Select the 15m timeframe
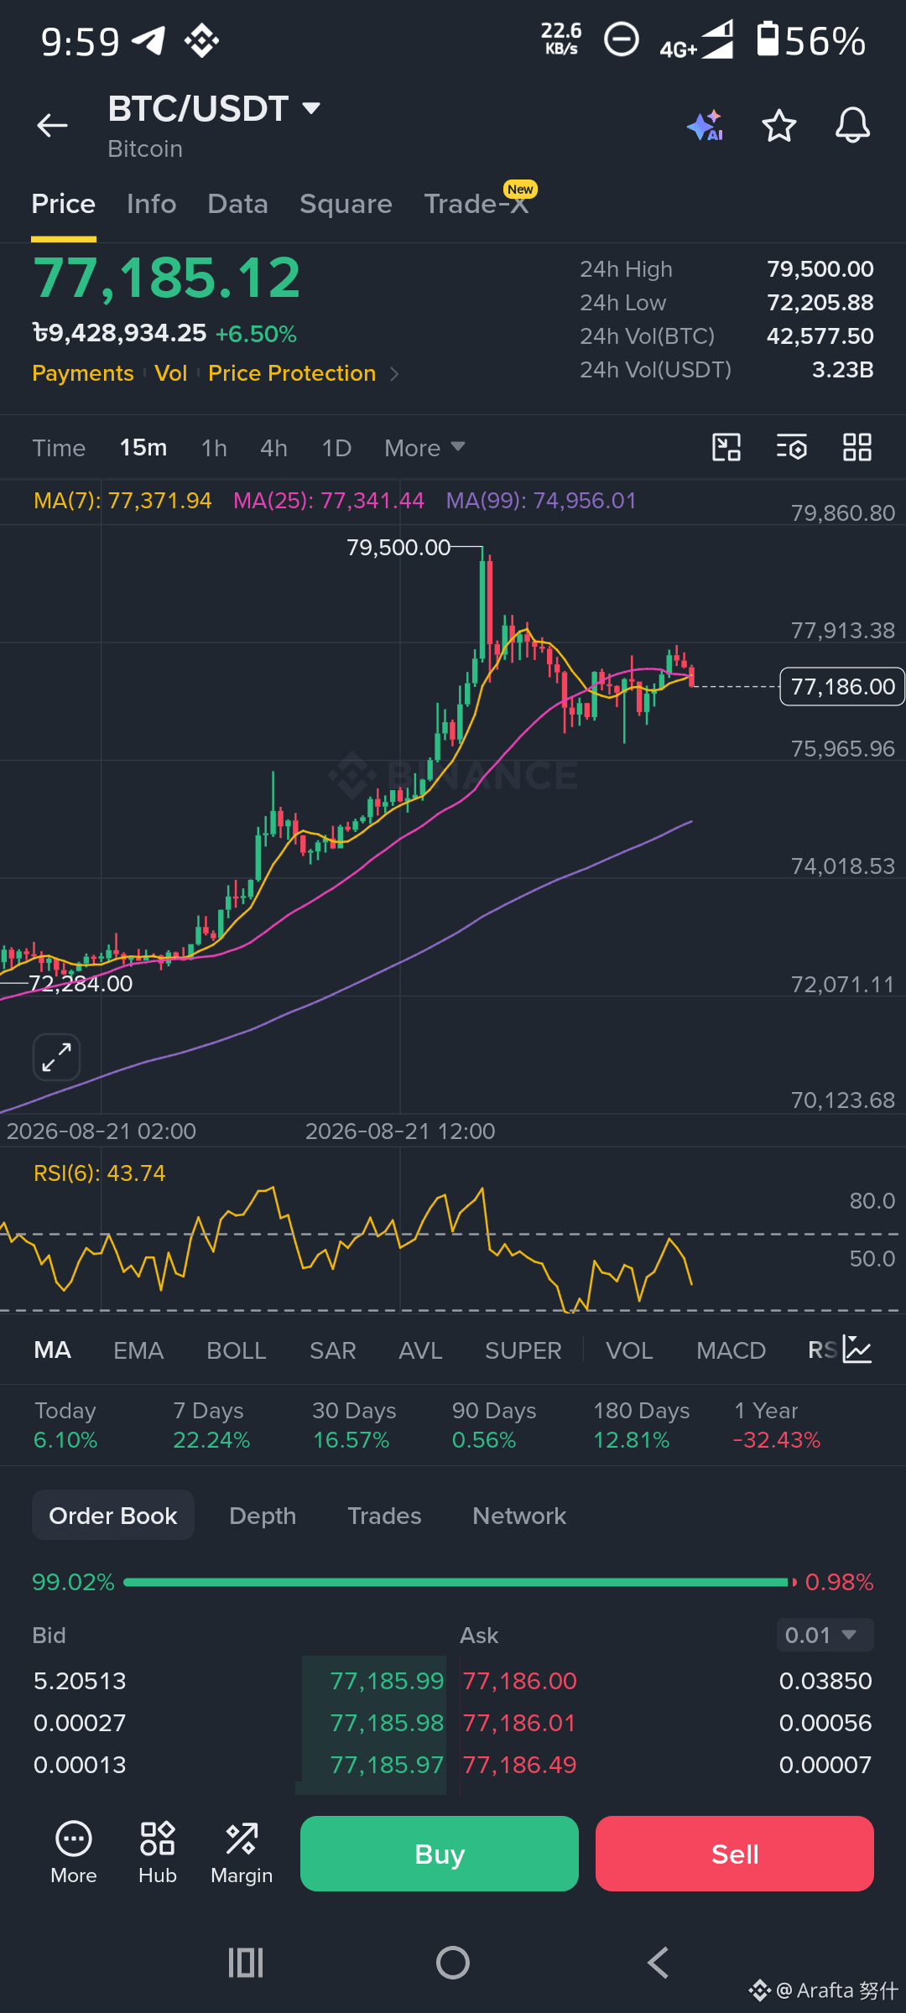This screenshot has width=906, height=2013. click(143, 448)
